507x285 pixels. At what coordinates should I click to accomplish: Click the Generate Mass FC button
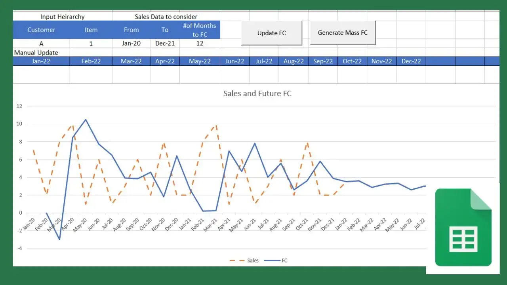click(x=343, y=33)
